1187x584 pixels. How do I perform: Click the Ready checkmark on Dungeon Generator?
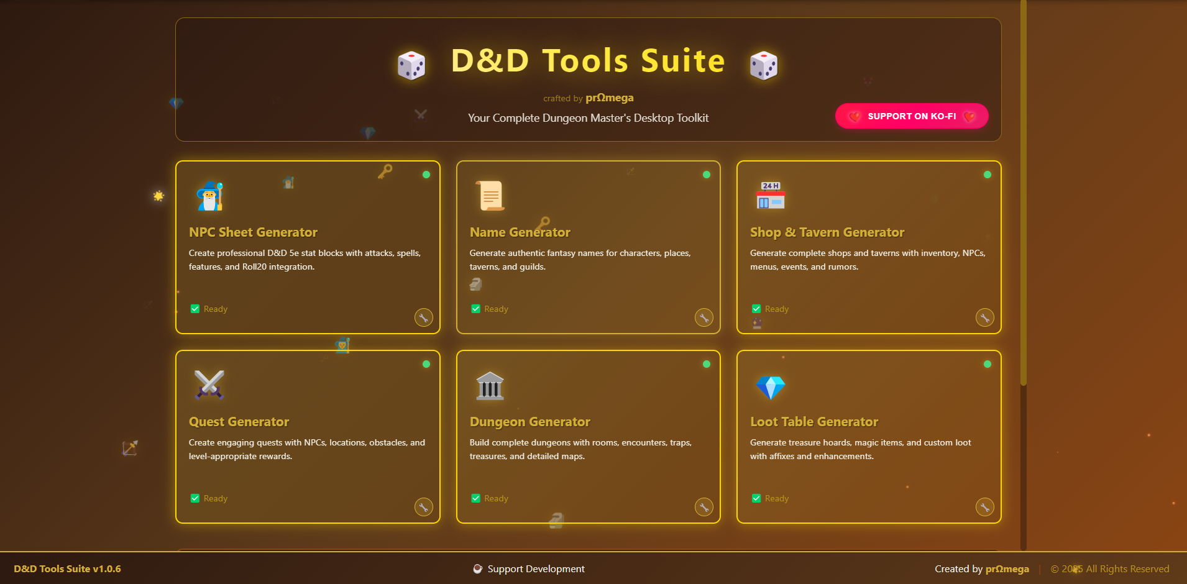tap(475, 498)
